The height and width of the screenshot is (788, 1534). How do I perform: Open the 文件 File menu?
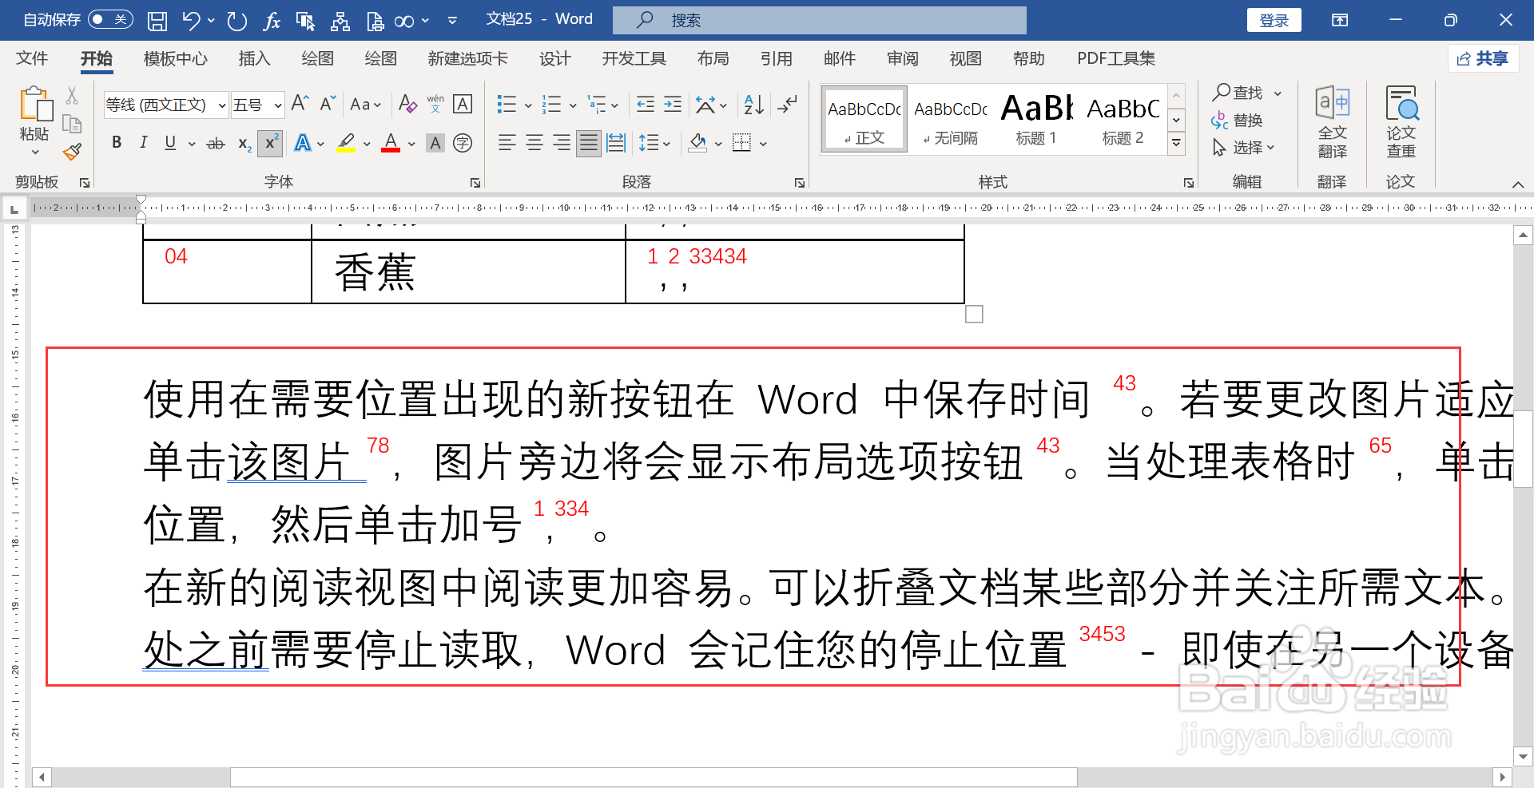[32, 58]
